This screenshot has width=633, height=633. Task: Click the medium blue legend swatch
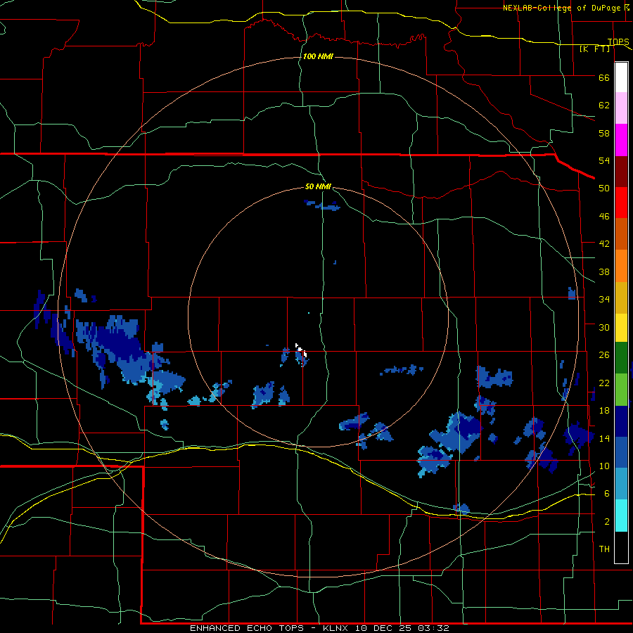click(x=621, y=452)
